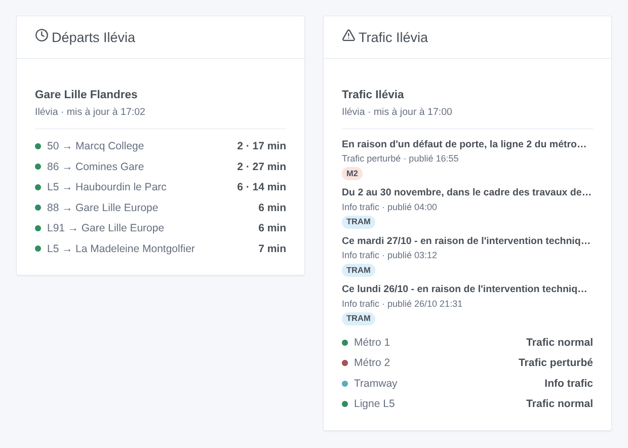Click the Ligne L5 line label
This screenshot has width=628, height=448.
(374, 404)
